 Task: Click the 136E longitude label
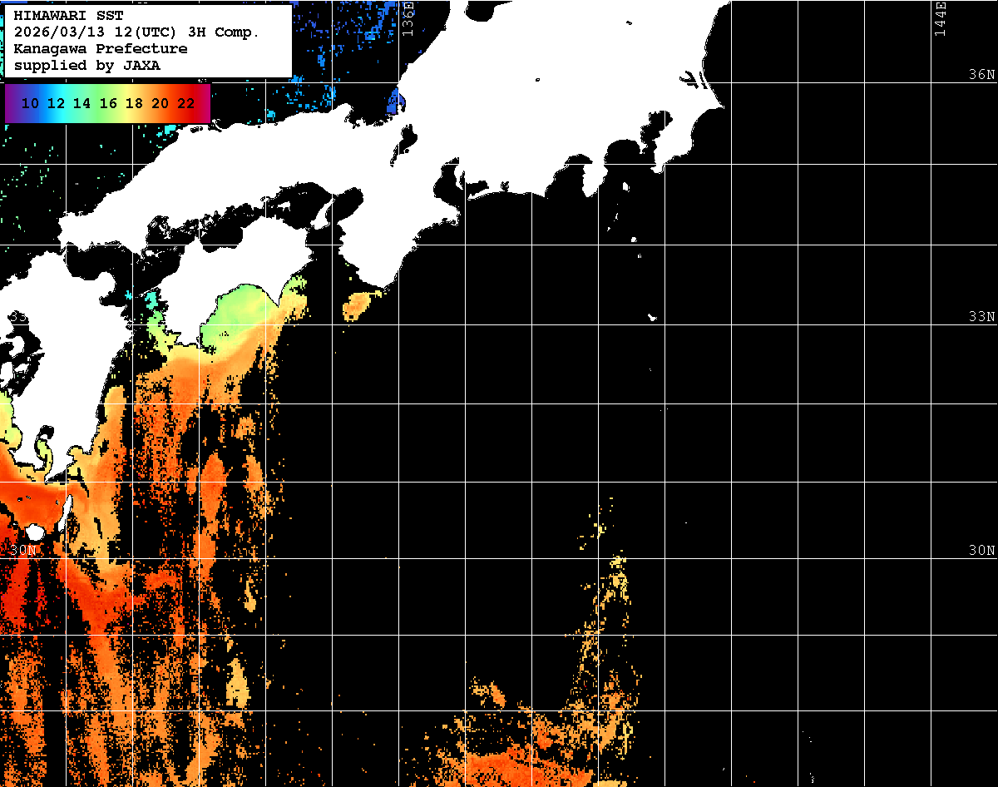pos(408,18)
